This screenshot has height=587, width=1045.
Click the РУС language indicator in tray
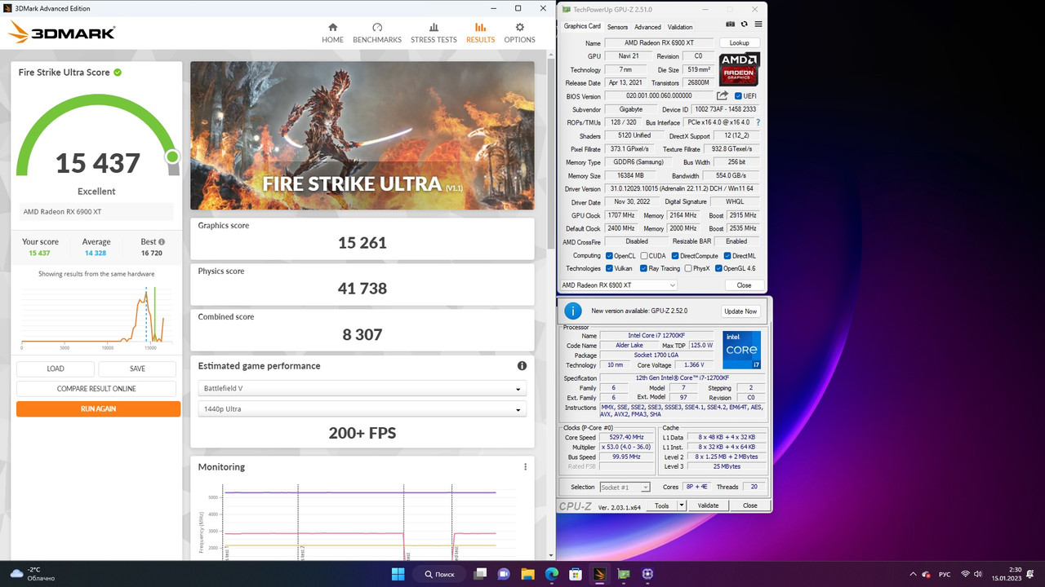point(945,574)
